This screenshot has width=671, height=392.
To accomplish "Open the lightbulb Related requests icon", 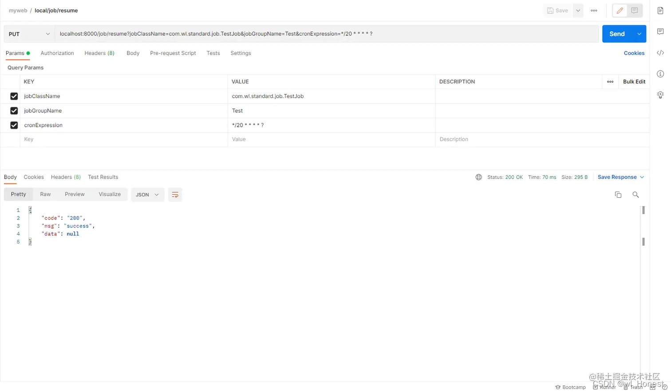I will click(660, 95).
